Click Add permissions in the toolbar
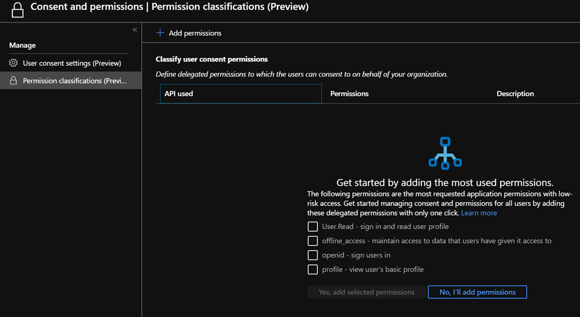 pos(195,33)
